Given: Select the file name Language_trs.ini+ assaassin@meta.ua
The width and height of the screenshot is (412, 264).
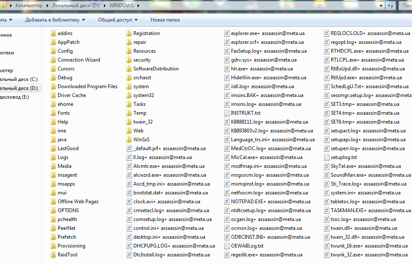Looking at the screenshot, I should (273, 140).
